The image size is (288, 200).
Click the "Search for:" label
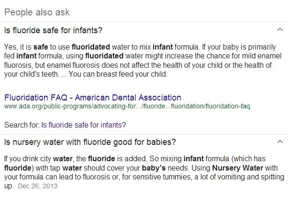coord(22,125)
